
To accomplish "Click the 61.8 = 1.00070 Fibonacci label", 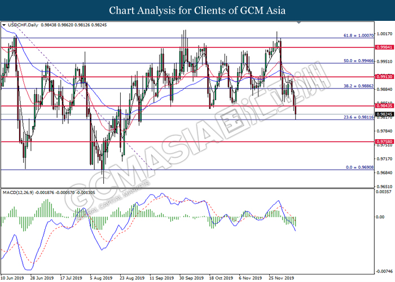I will [358, 36].
